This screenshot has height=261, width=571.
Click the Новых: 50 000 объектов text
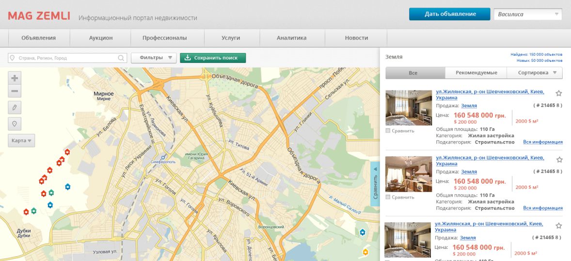[x=539, y=60]
